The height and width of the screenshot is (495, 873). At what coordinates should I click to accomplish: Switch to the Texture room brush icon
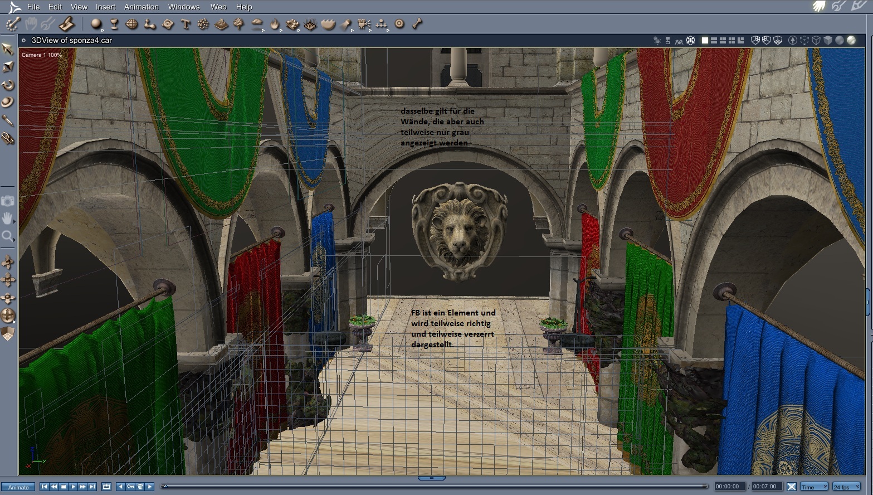pyautogui.click(x=859, y=6)
